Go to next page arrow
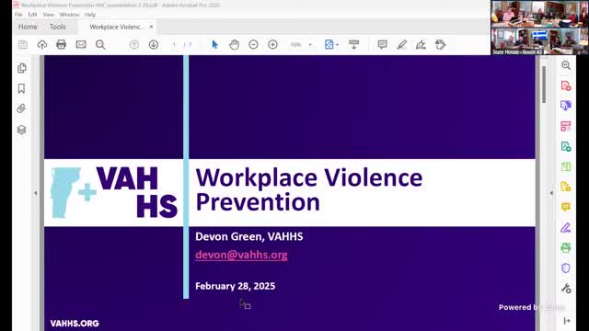The image size is (589, 331). point(154,45)
